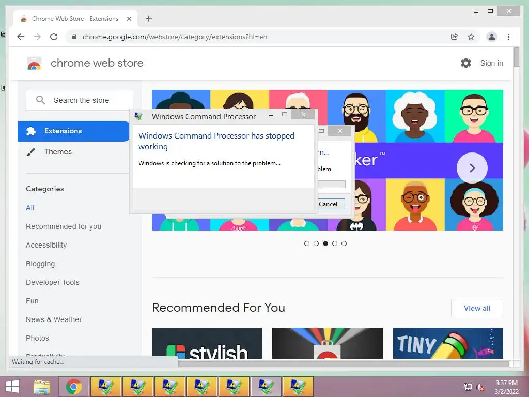Select the fifth carousel dot
Viewport: 529px width, 397px height.
[344, 243]
